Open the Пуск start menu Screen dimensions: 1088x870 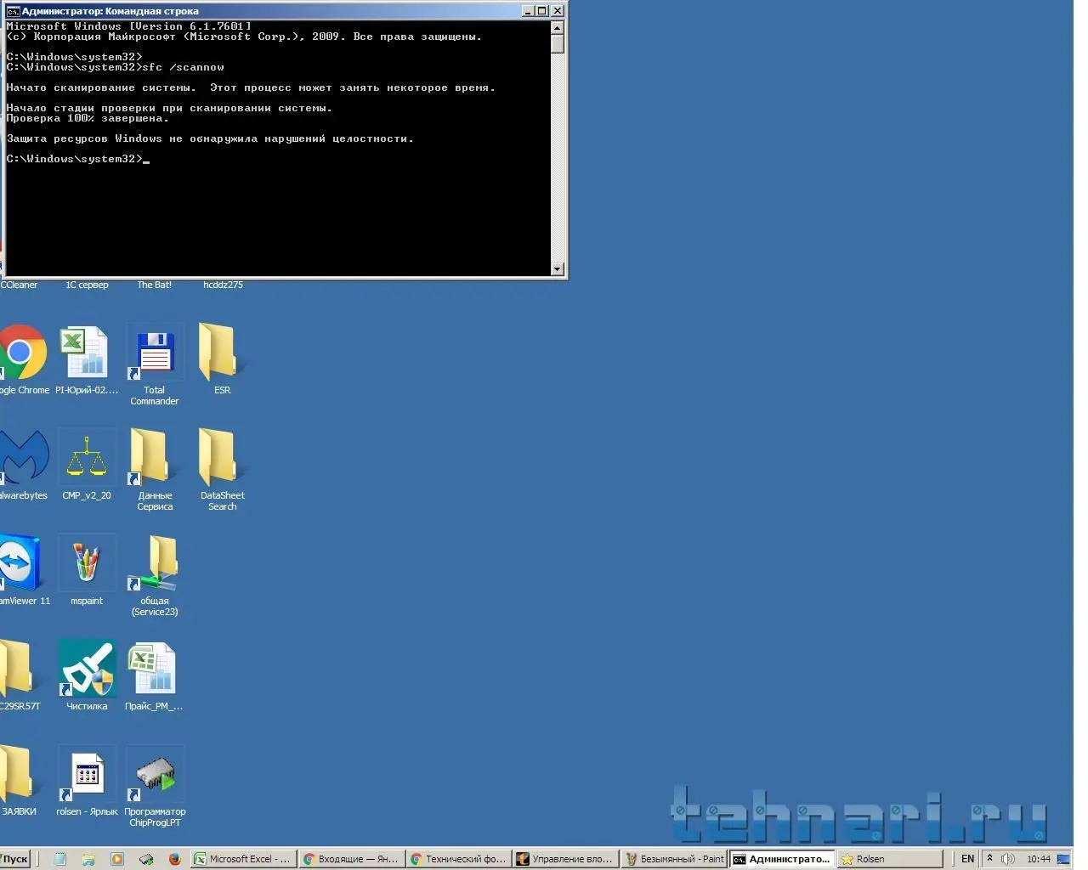pyautogui.click(x=15, y=859)
